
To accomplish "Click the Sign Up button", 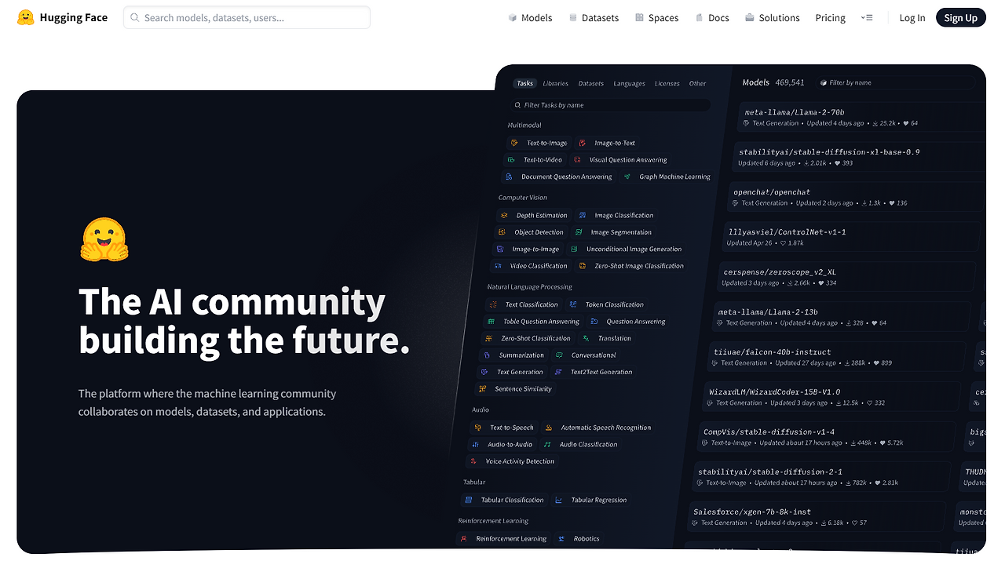I will pos(961,17).
